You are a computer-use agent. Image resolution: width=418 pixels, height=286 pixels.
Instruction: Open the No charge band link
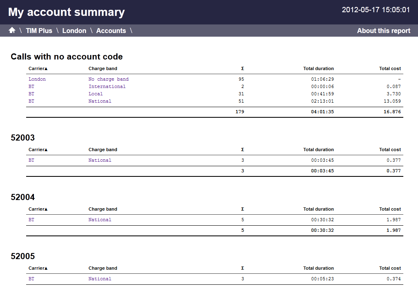coord(108,79)
